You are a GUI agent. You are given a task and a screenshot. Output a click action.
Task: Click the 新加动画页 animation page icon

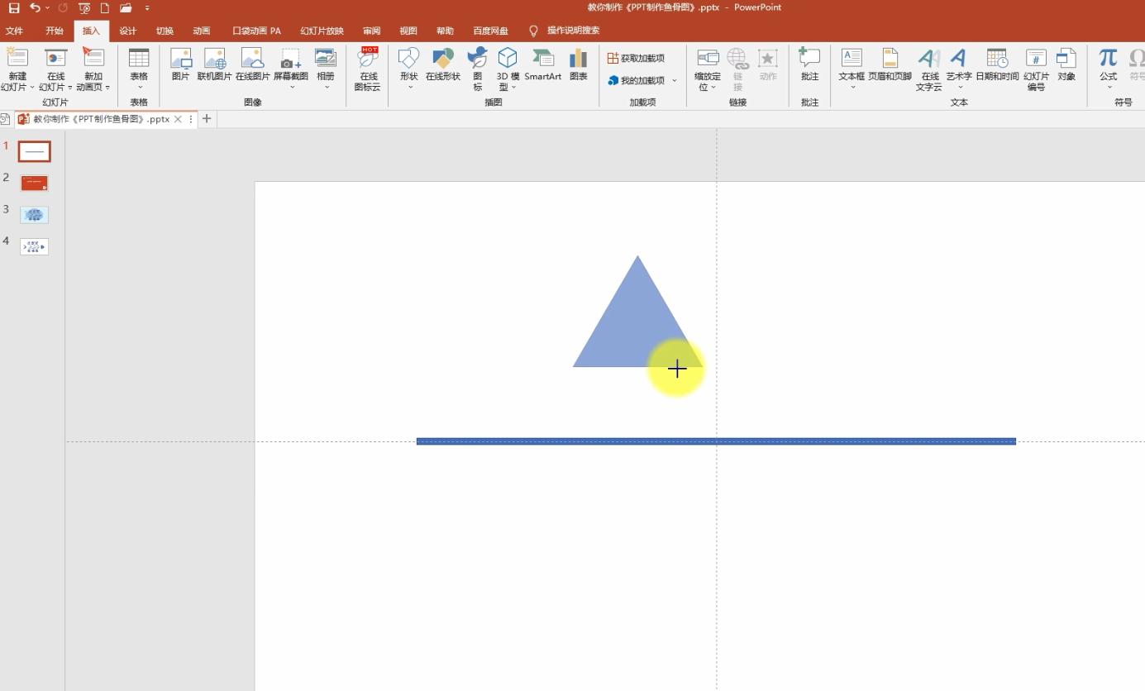pyautogui.click(x=93, y=58)
